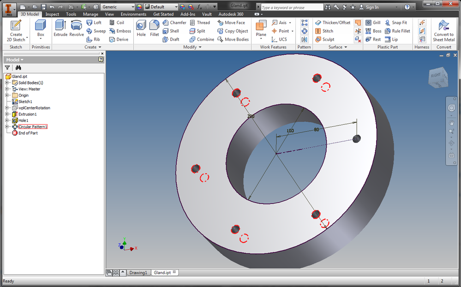The width and height of the screenshot is (461, 287).
Task: Switch to the Drawing1 document tab
Action: tap(138, 273)
